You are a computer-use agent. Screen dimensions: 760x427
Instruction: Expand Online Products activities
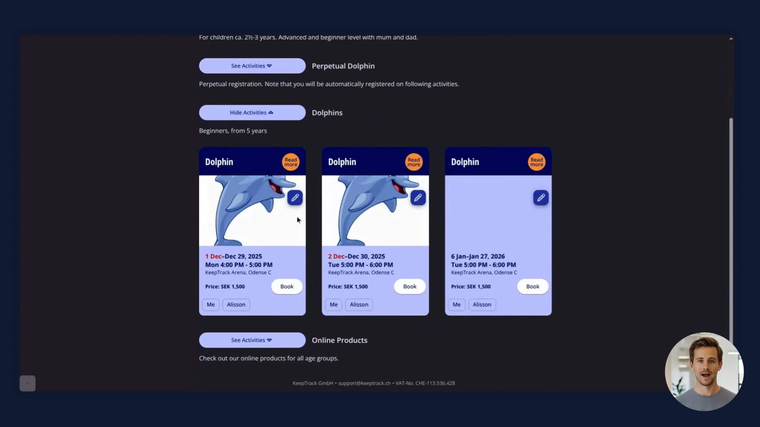click(252, 340)
